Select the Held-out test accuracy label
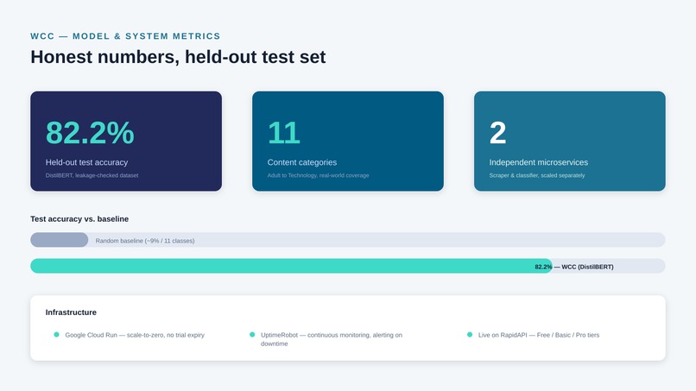The height and width of the screenshot is (391, 696). [x=86, y=162]
